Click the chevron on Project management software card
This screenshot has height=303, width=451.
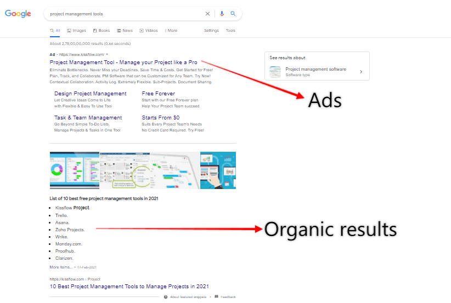click(361, 72)
